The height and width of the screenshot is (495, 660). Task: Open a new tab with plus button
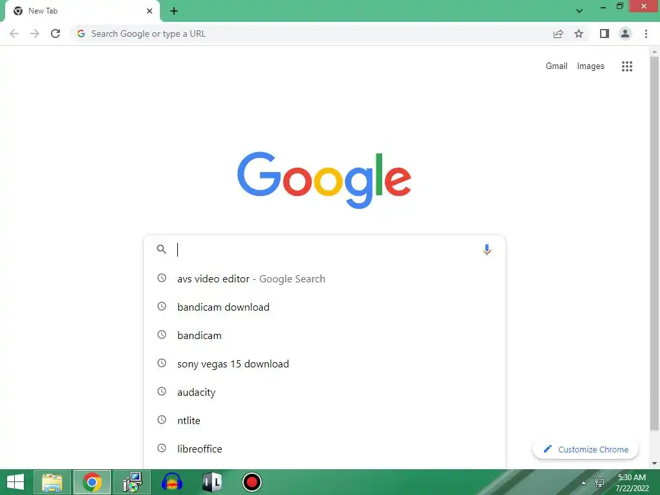(174, 11)
